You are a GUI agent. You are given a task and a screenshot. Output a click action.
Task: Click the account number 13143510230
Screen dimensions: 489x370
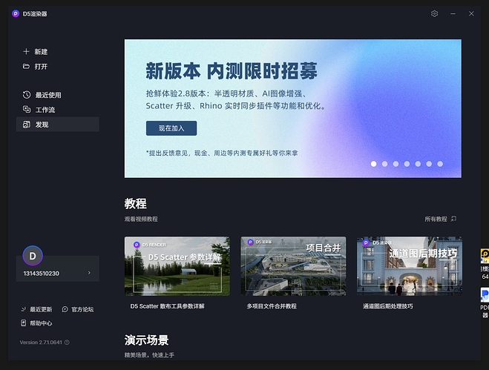[41, 274]
